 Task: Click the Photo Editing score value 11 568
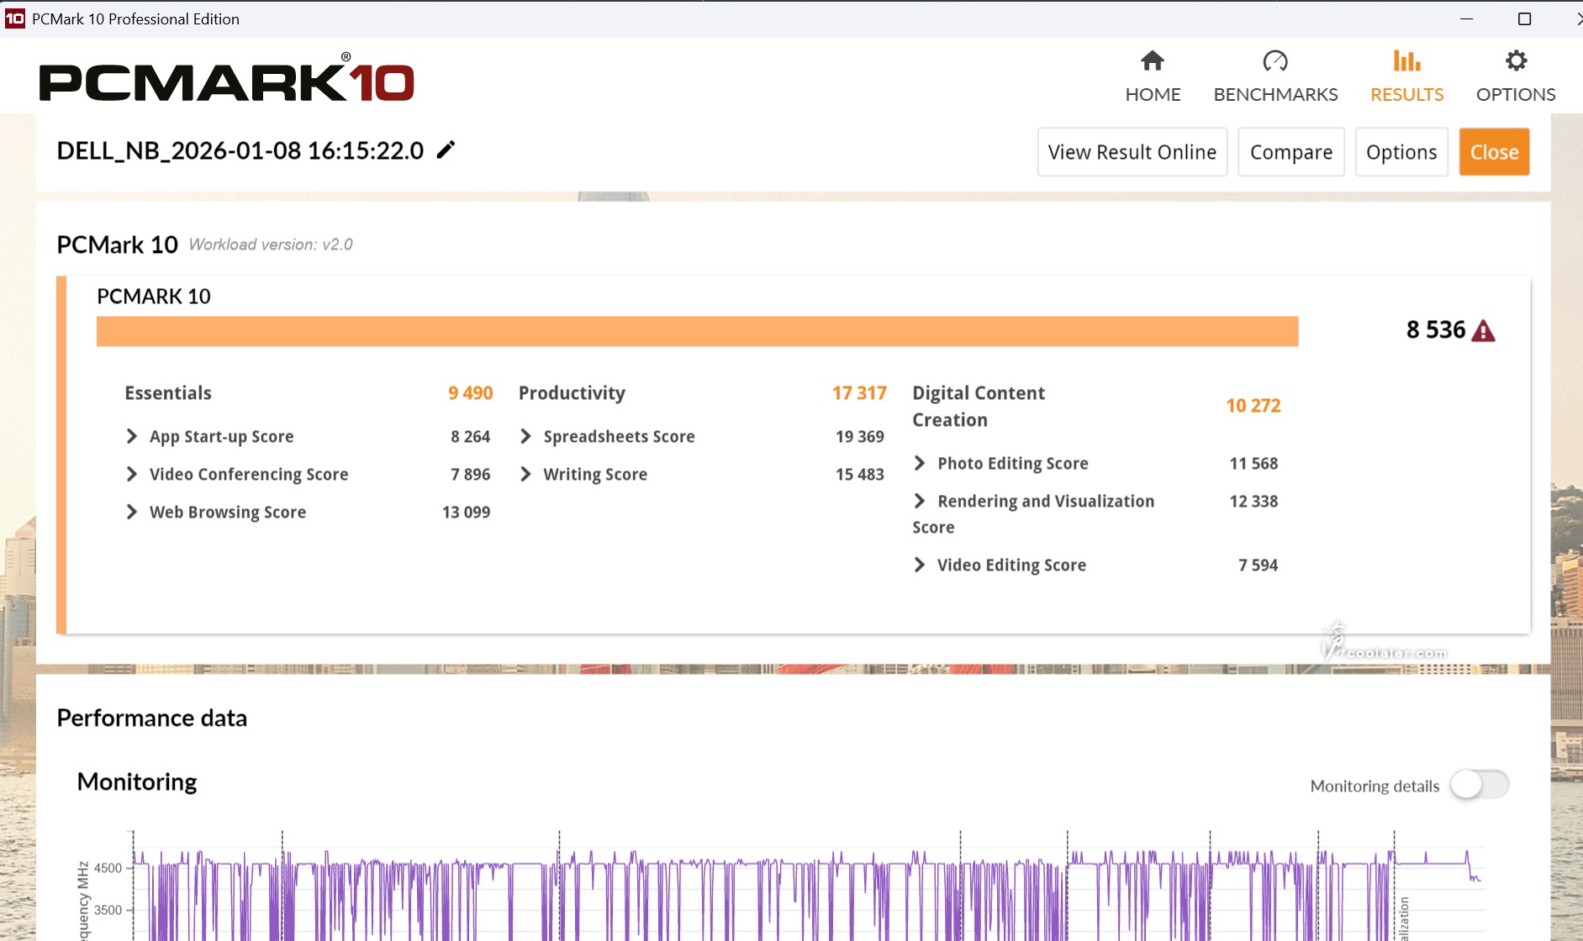pyautogui.click(x=1253, y=463)
